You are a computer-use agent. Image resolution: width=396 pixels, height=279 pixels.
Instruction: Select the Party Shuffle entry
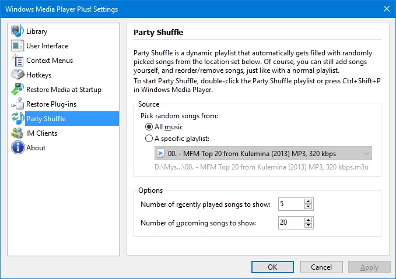point(72,119)
